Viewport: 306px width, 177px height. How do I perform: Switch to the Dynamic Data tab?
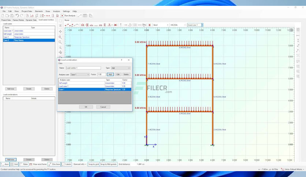pyautogui.click(x=31, y=20)
